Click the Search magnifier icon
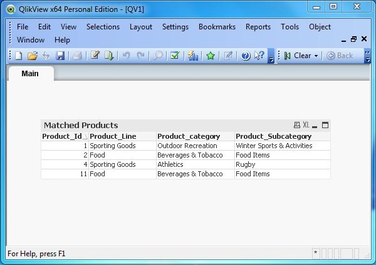The image size is (376, 265). [x=158, y=56]
